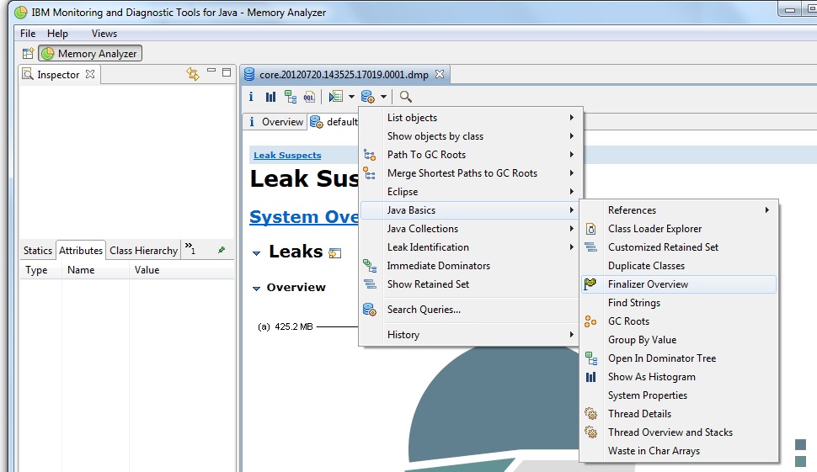
Task: Click the Value column header
Action: tap(181, 270)
